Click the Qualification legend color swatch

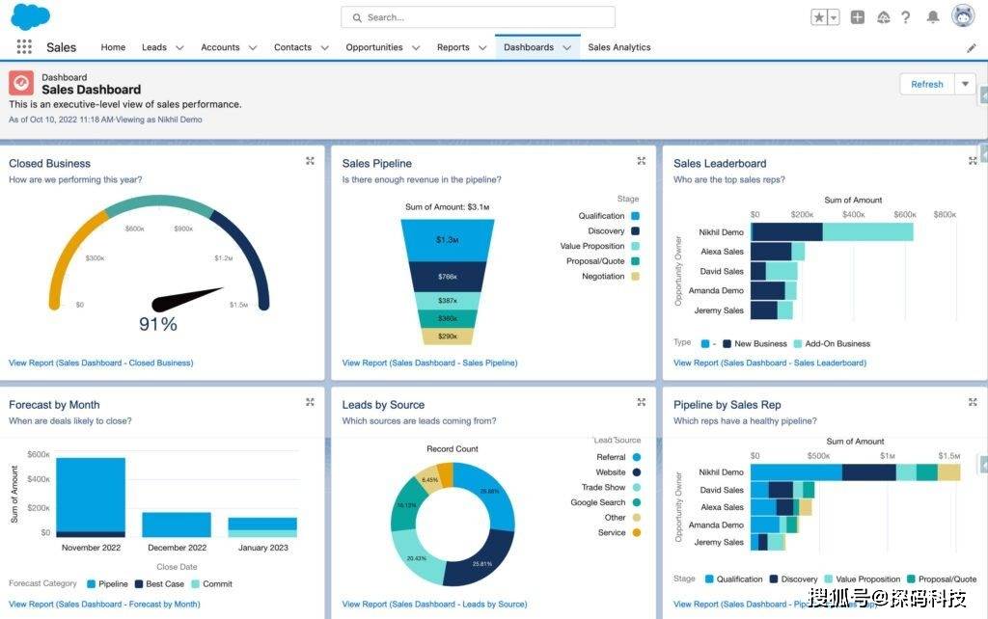(635, 216)
